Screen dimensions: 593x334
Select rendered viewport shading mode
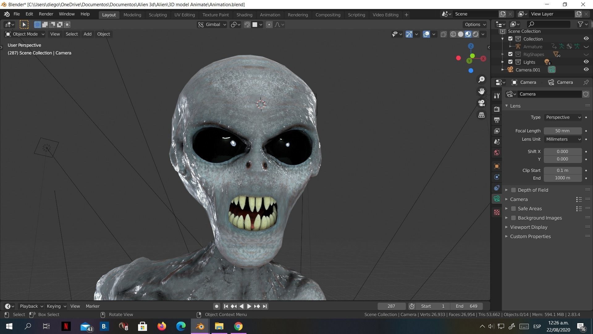pyautogui.click(x=476, y=34)
